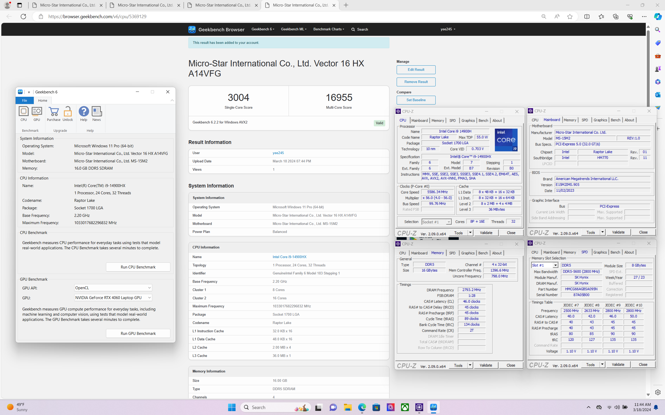The image size is (665, 415).
Task: Click the Windows Start button
Action: coord(232,407)
